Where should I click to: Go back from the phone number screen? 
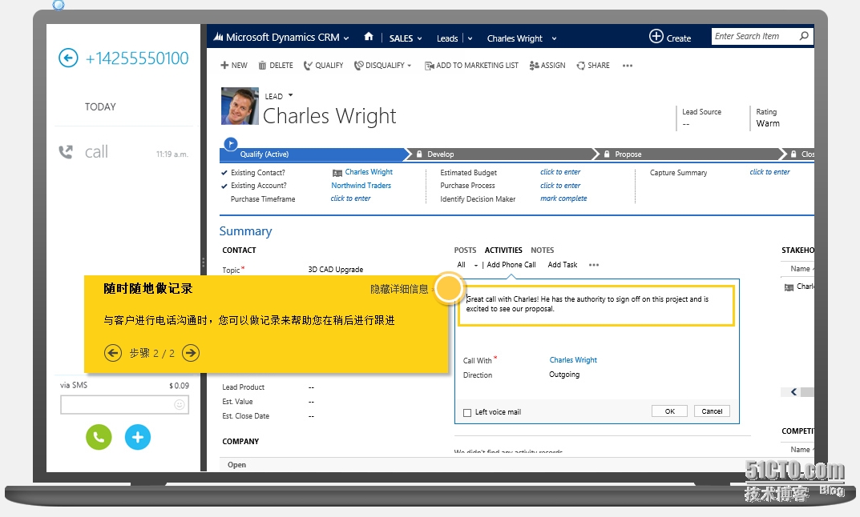pos(68,58)
